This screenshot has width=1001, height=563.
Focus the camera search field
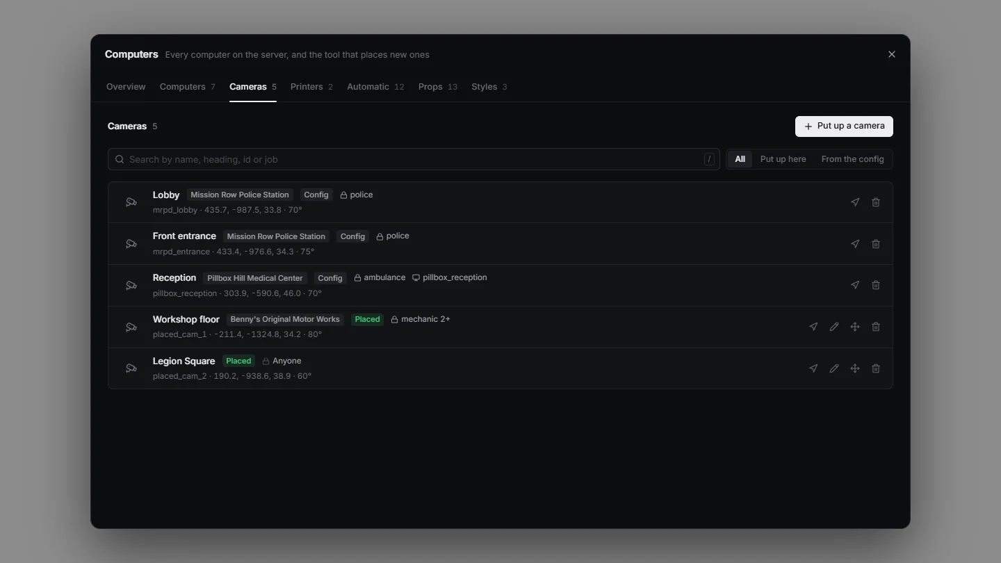pos(414,159)
